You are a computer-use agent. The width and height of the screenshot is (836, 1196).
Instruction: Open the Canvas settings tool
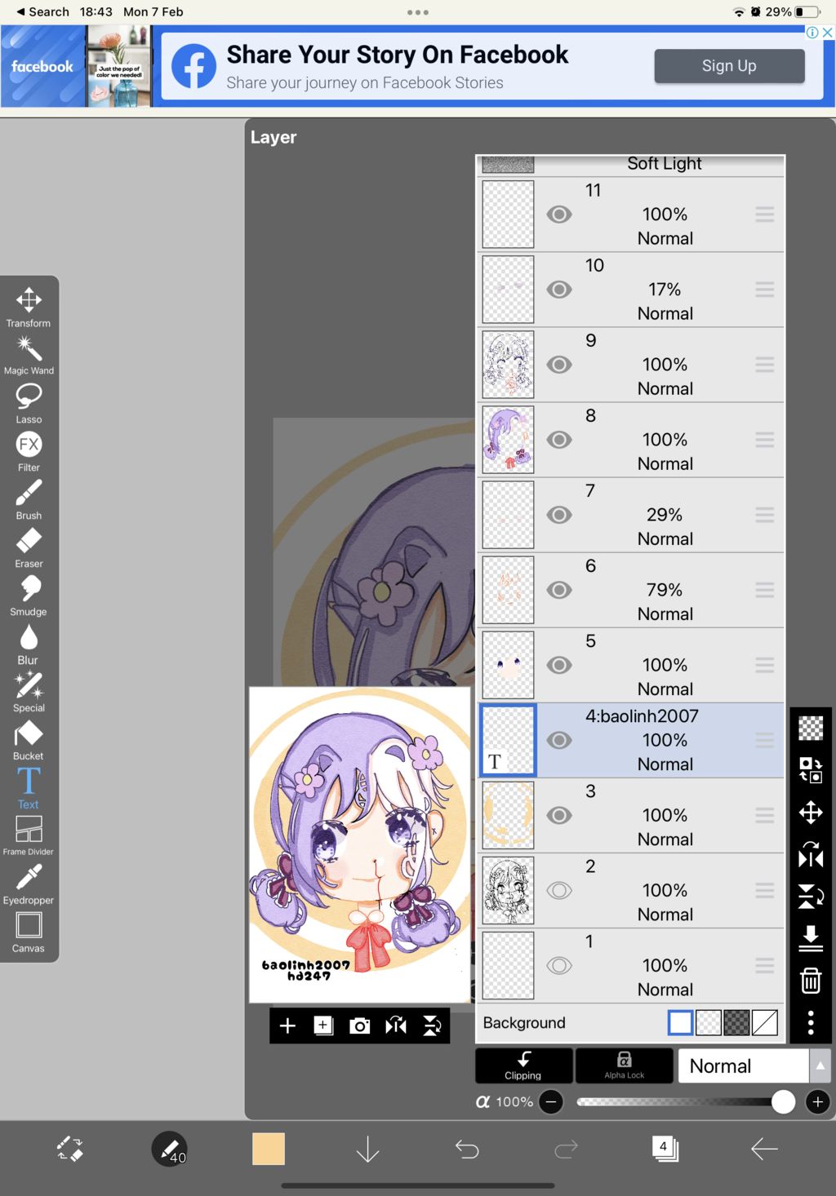29,932
